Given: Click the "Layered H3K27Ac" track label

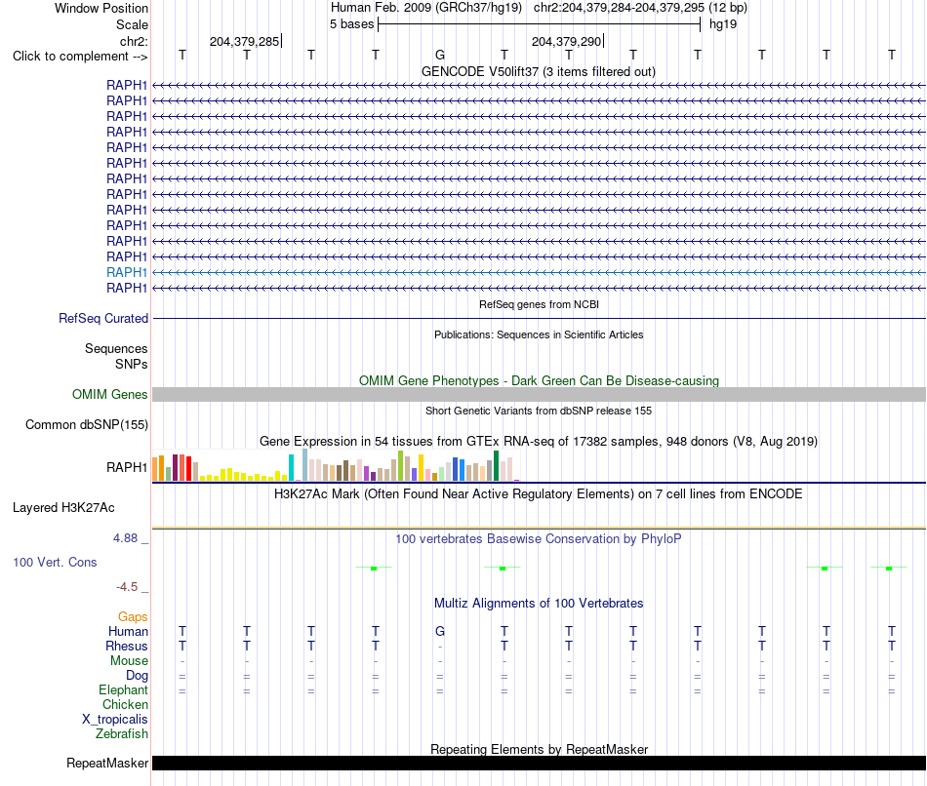Looking at the screenshot, I should (63, 508).
